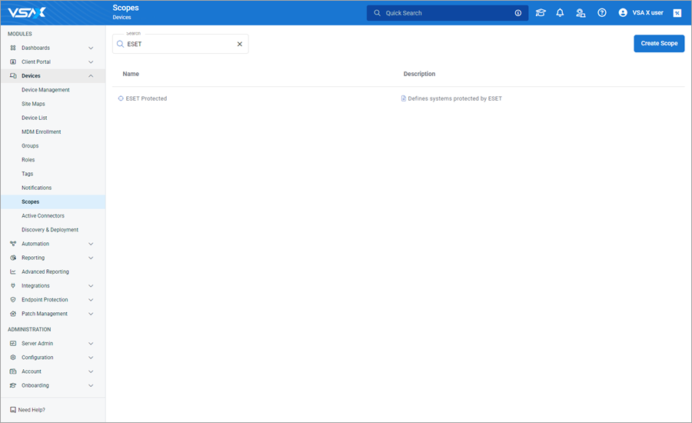The height and width of the screenshot is (423, 692).
Task: Expand the Patch Management section
Action: [52, 314]
